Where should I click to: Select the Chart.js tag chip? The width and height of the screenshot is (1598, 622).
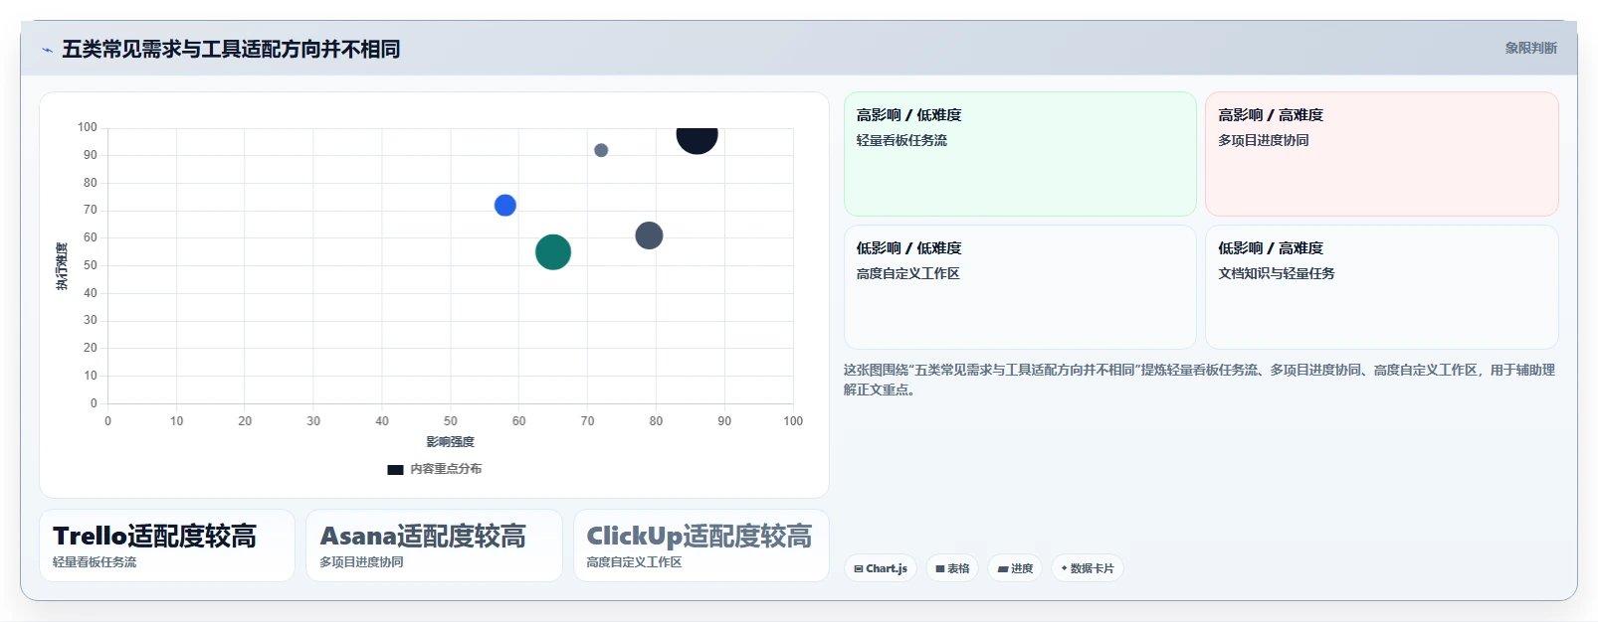click(881, 568)
